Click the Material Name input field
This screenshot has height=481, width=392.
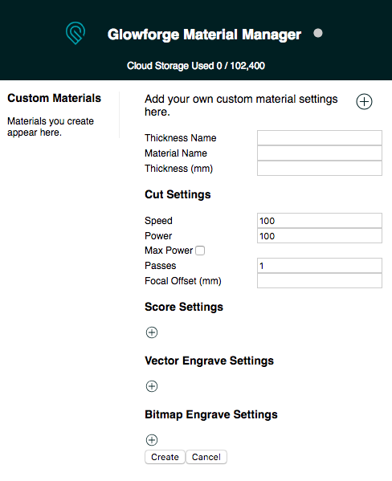click(x=320, y=153)
